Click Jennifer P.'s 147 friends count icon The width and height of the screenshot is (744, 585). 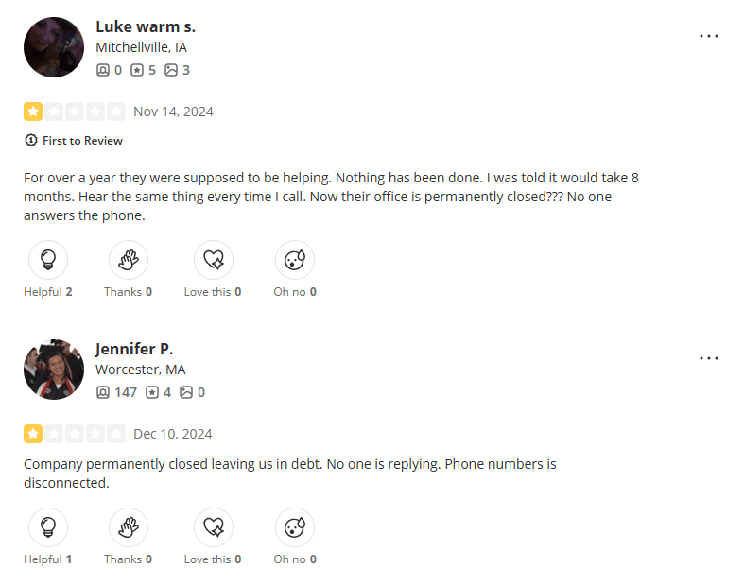(x=103, y=392)
